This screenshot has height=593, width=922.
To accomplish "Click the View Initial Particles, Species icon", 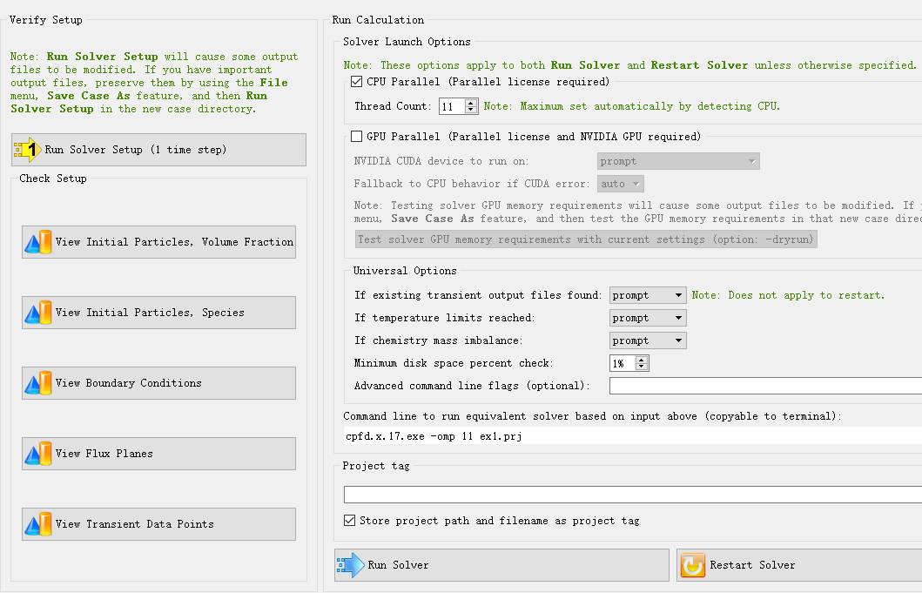I will [38, 313].
